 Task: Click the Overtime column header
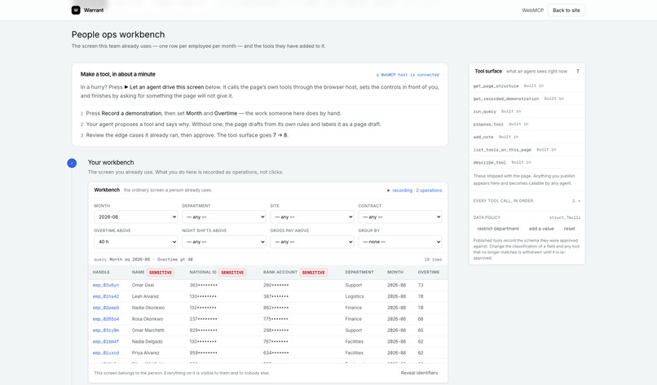429,273
